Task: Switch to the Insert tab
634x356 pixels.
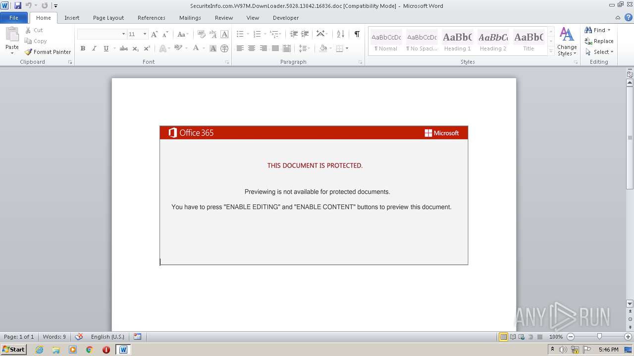Action: coord(72,18)
